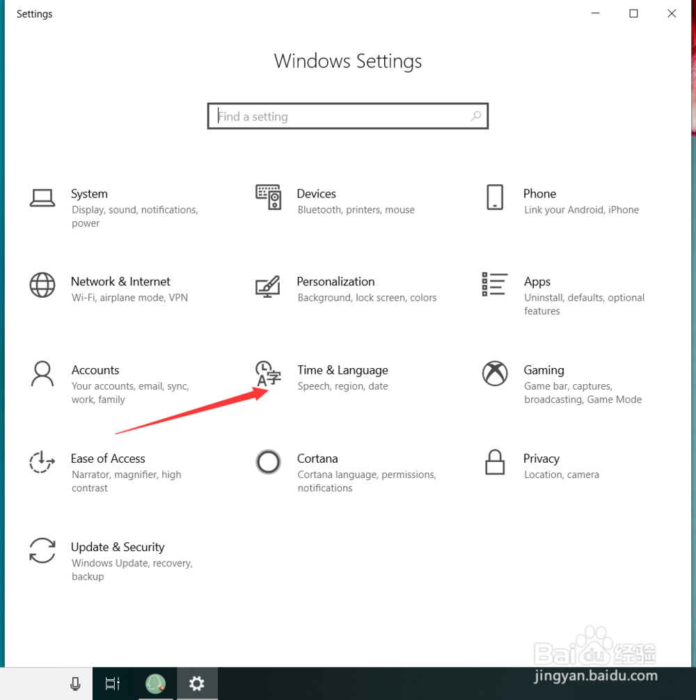Open the Accounts person icon

(x=42, y=373)
